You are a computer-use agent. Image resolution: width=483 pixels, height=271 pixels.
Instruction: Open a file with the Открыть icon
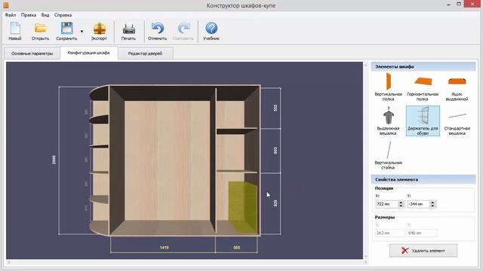point(40,31)
